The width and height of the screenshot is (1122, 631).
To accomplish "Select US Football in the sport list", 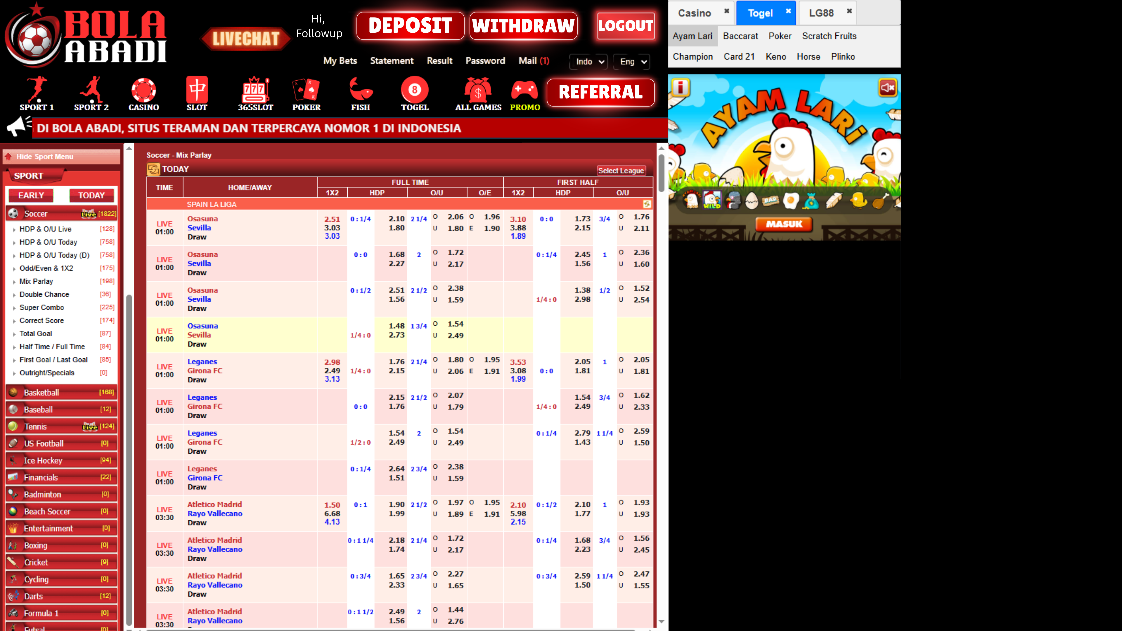I will [x=61, y=443].
